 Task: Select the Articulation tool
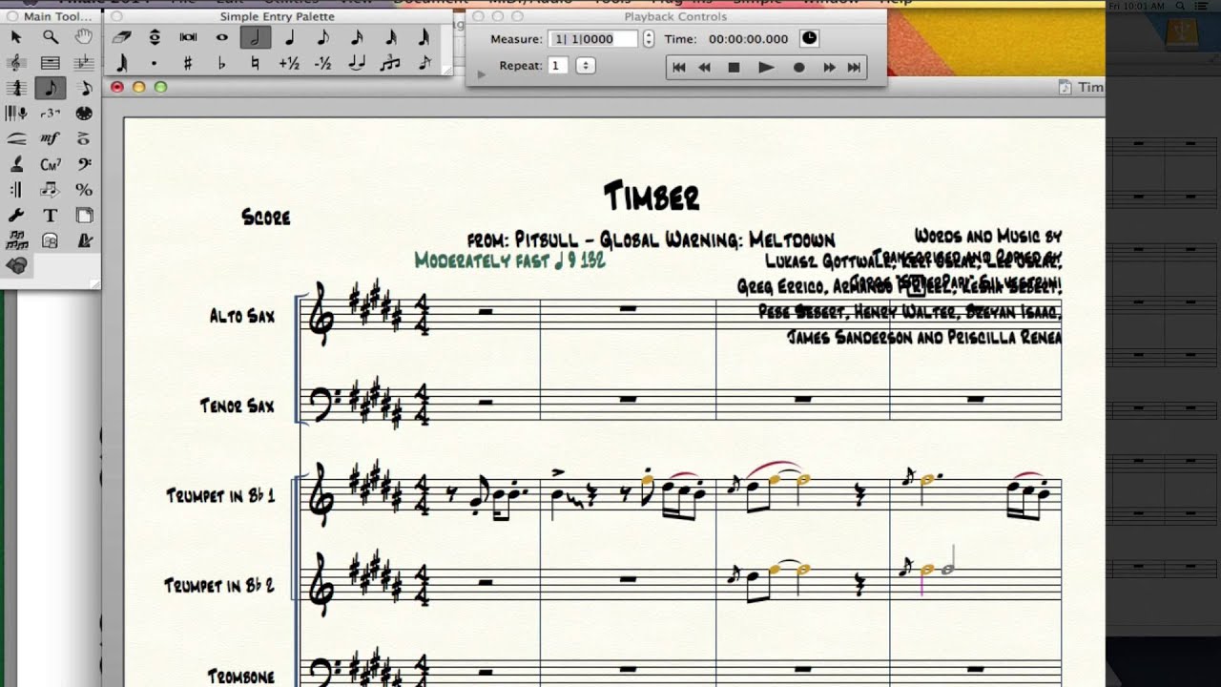tap(84, 138)
